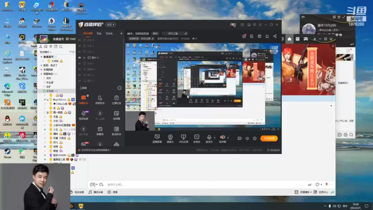Open the 弹幕秀 tool icon
The width and height of the screenshot is (373, 210).
click(100, 131)
